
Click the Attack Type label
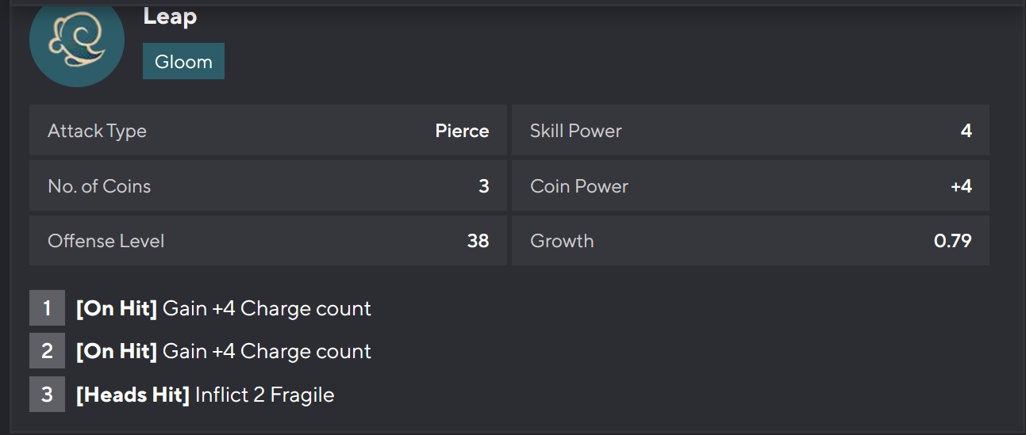[x=97, y=131]
